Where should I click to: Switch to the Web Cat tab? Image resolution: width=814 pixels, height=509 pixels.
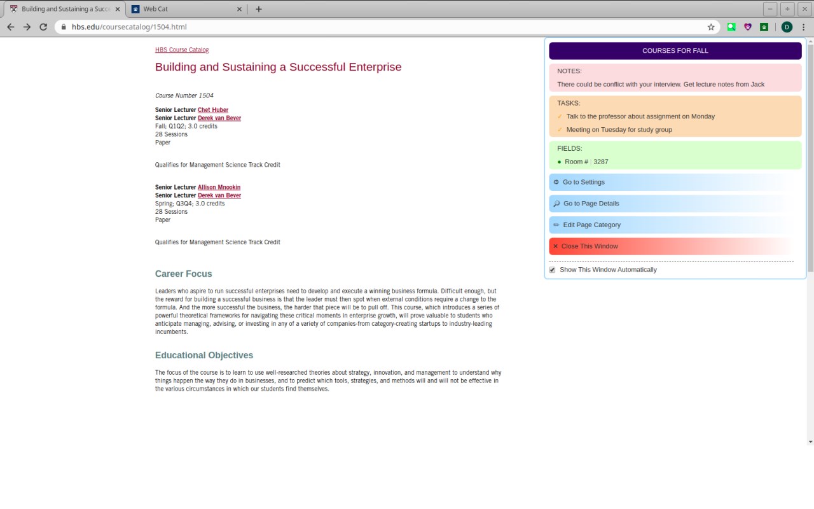click(187, 9)
